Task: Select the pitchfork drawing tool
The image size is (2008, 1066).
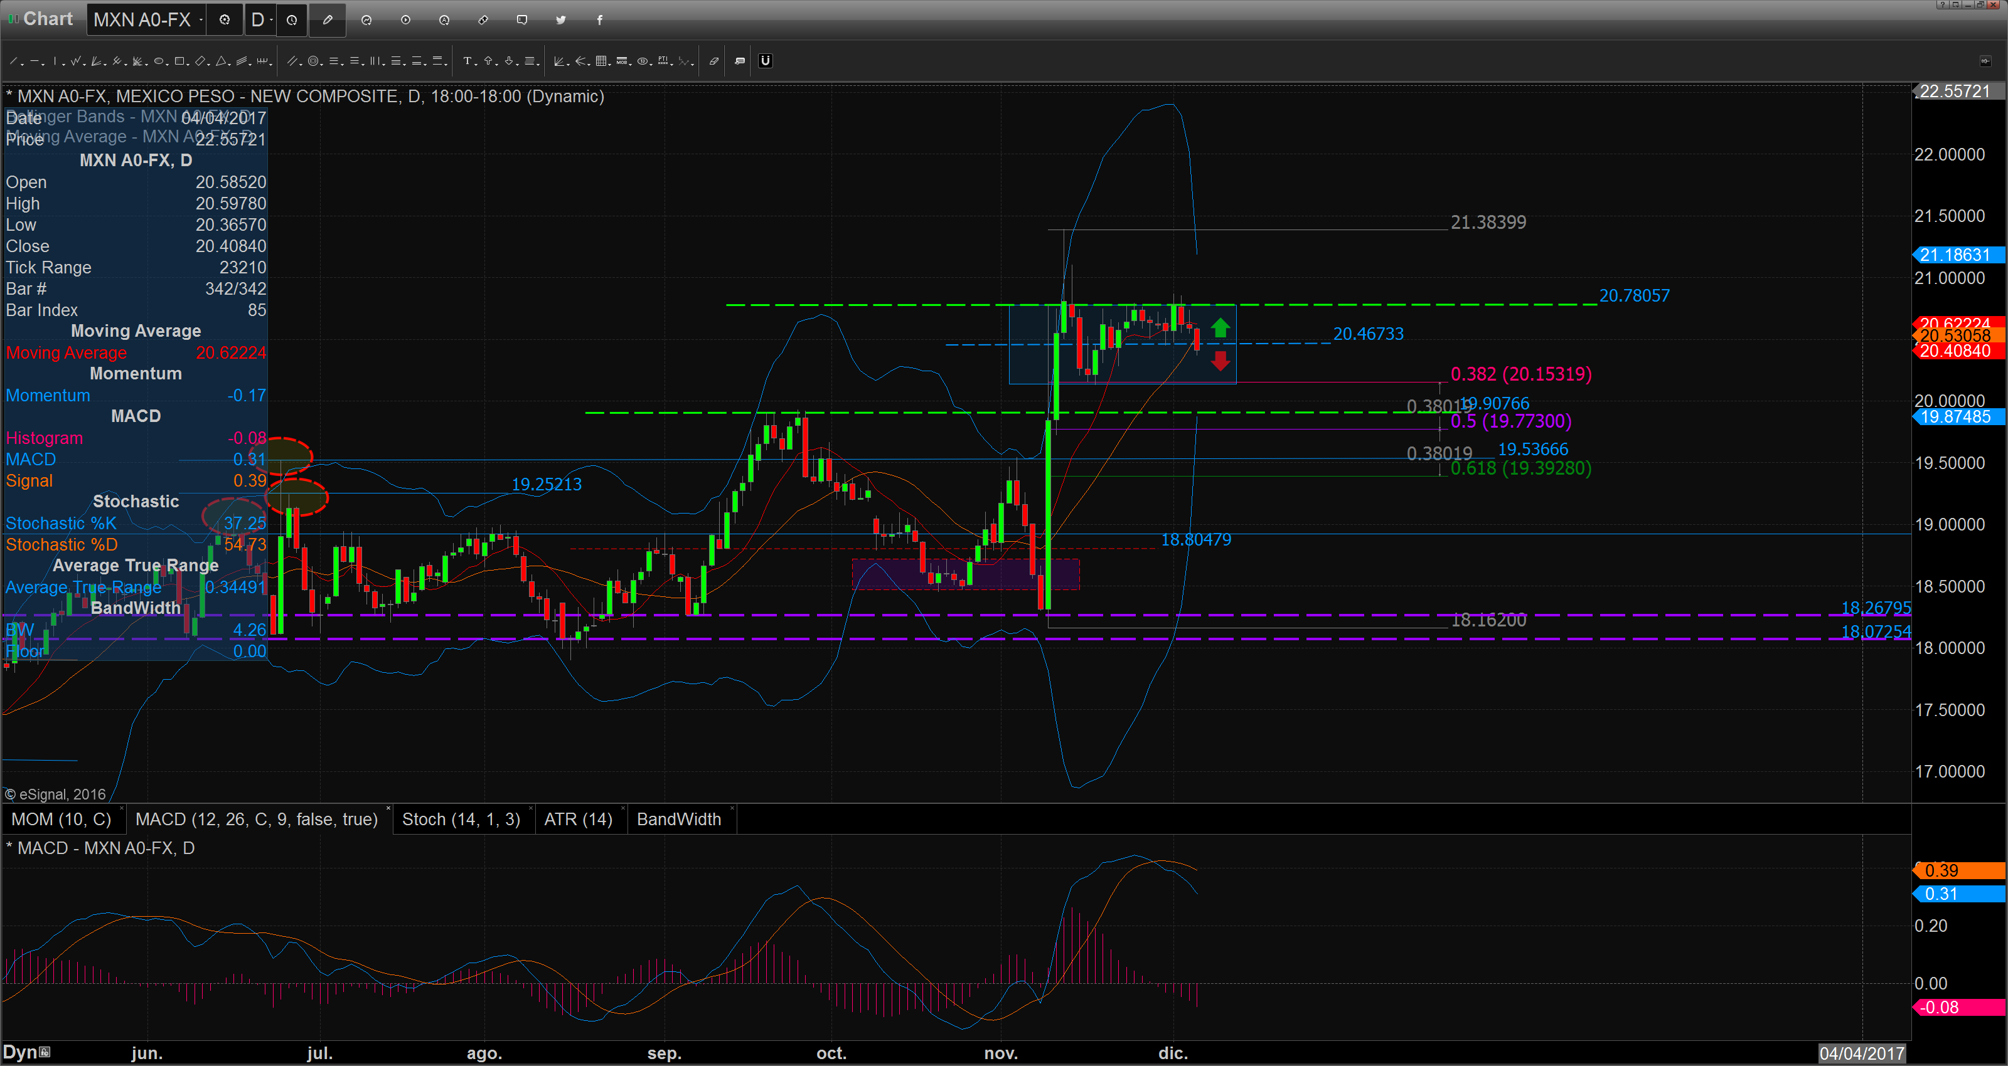Action: point(117,61)
